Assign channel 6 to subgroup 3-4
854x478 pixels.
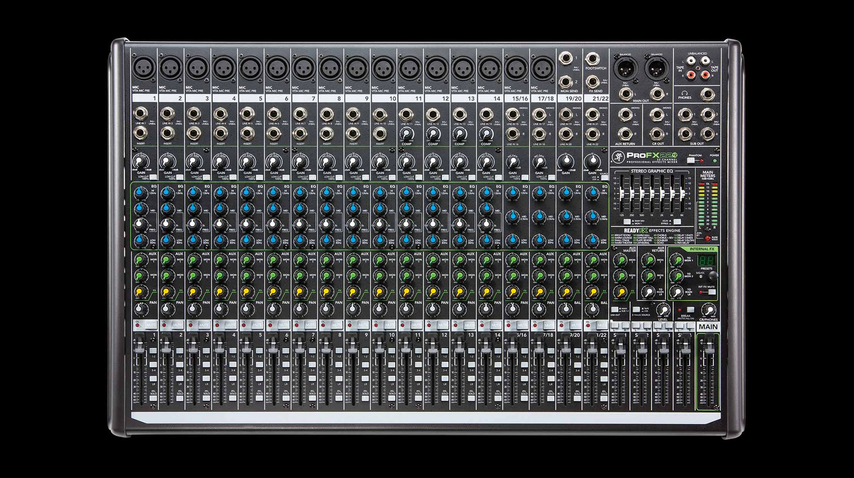click(x=286, y=365)
